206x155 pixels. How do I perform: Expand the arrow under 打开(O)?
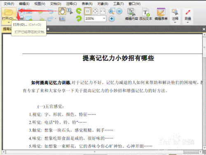click(9, 22)
